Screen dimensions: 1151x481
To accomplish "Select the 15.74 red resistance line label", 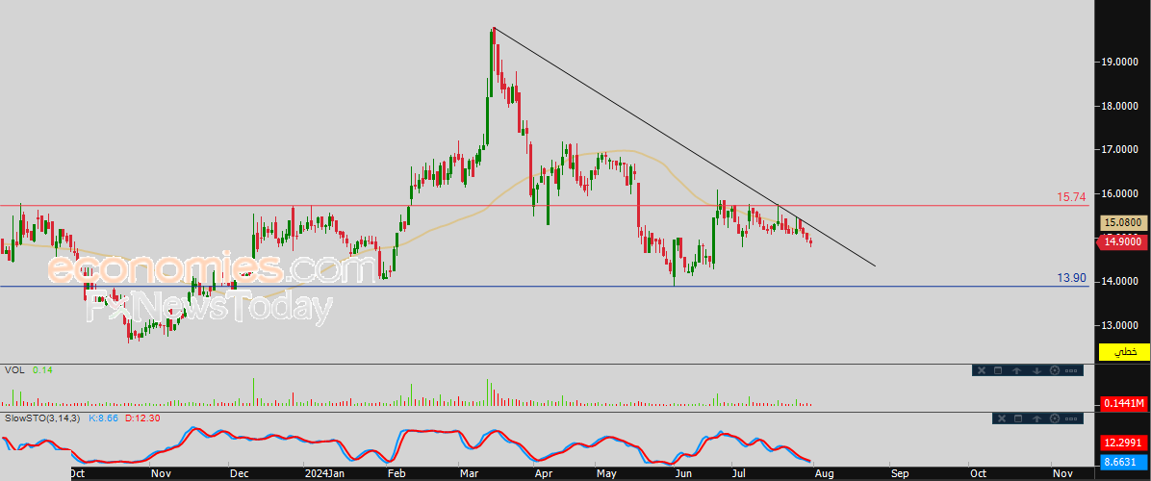I will click(1071, 197).
